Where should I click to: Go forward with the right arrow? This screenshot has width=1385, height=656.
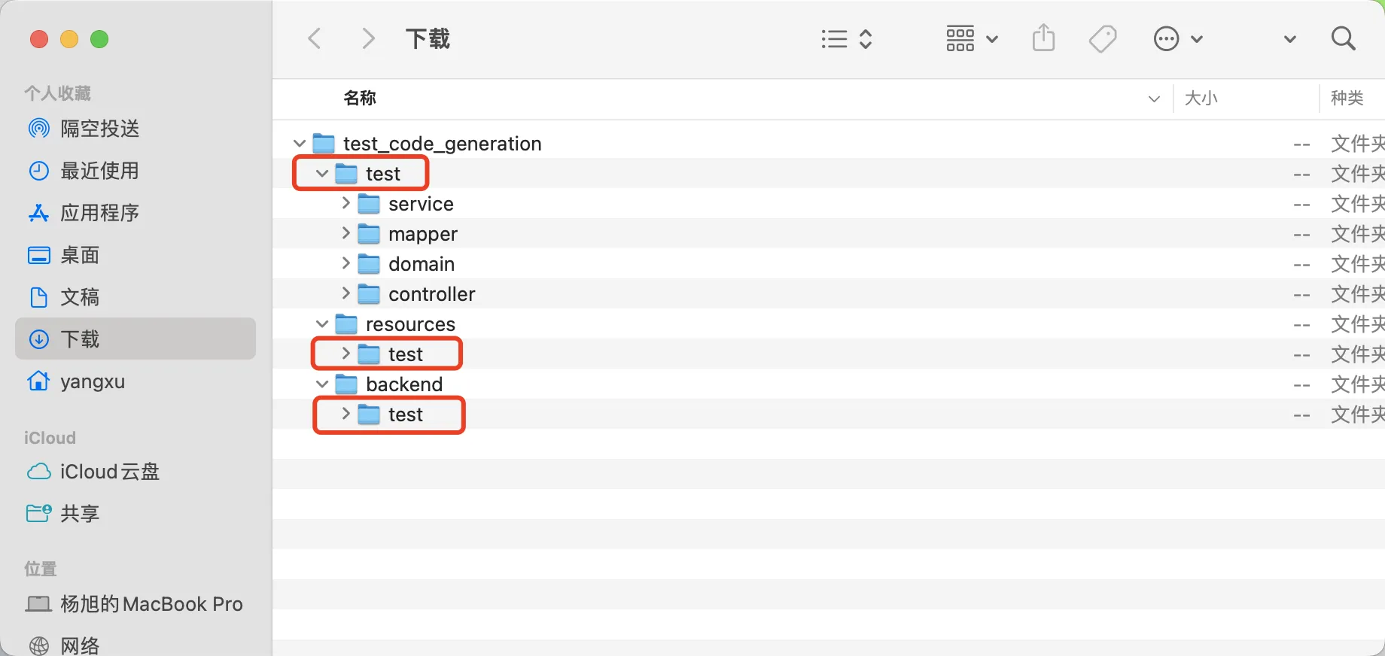coord(368,38)
